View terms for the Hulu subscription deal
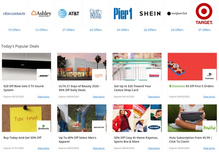Image resolution: width=219 pixels, height=152 pixels. pyautogui.click(x=209, y=148)
